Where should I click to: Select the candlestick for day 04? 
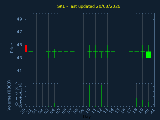coord(54,53)
